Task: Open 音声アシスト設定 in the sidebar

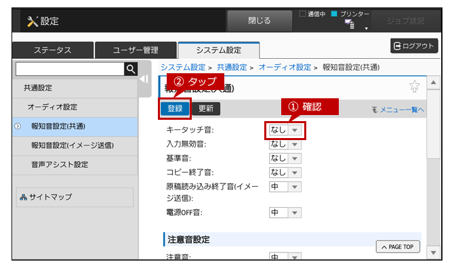Action: (x=75, y=164)
